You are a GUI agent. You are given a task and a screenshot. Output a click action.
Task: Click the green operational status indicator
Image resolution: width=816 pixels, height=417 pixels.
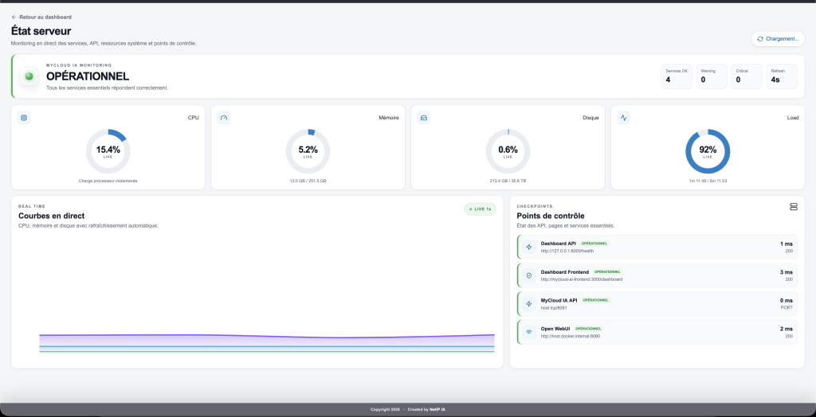pyautogui.click(x=29, y=76)
